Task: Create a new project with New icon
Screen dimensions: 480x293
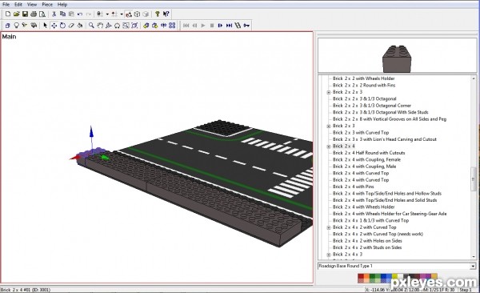Action: click(x=8, y=14)
